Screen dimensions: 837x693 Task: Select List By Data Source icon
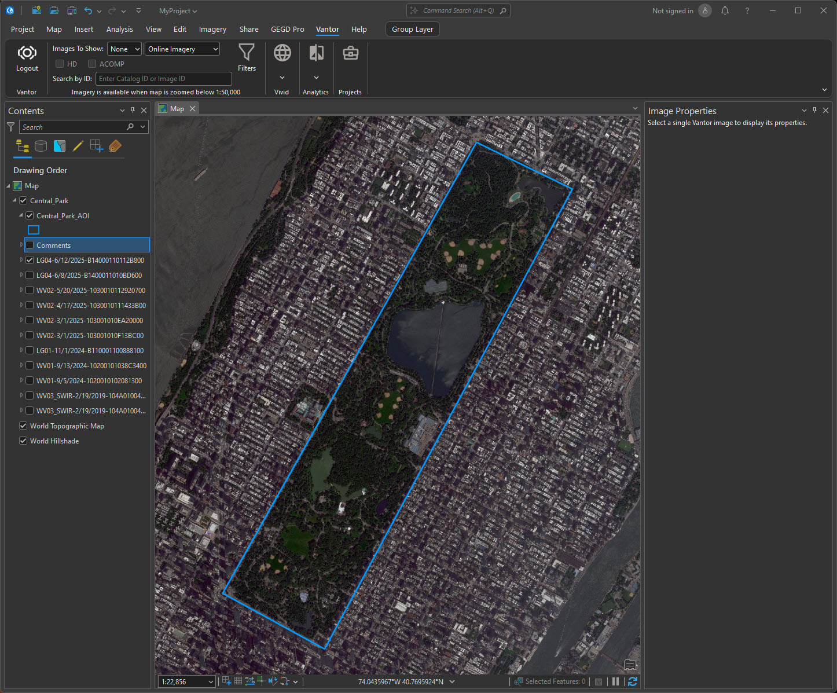tap(41, 146)
